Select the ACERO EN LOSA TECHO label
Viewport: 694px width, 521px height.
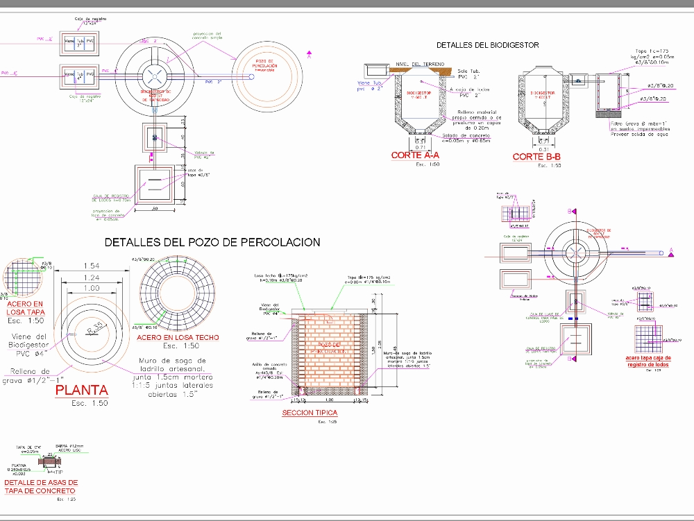178,337
